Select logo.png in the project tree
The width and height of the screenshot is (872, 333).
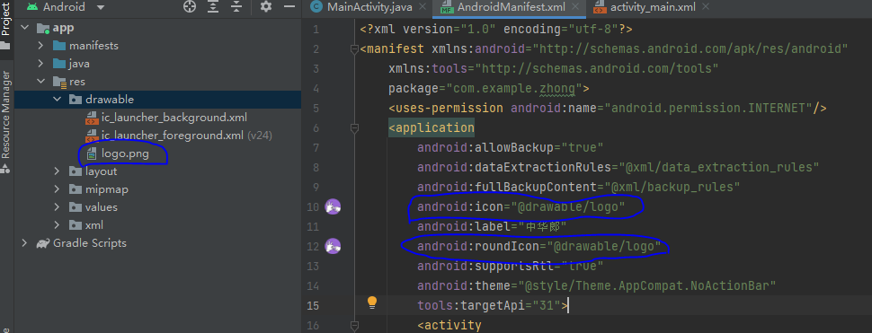click(x=125, y=154)
